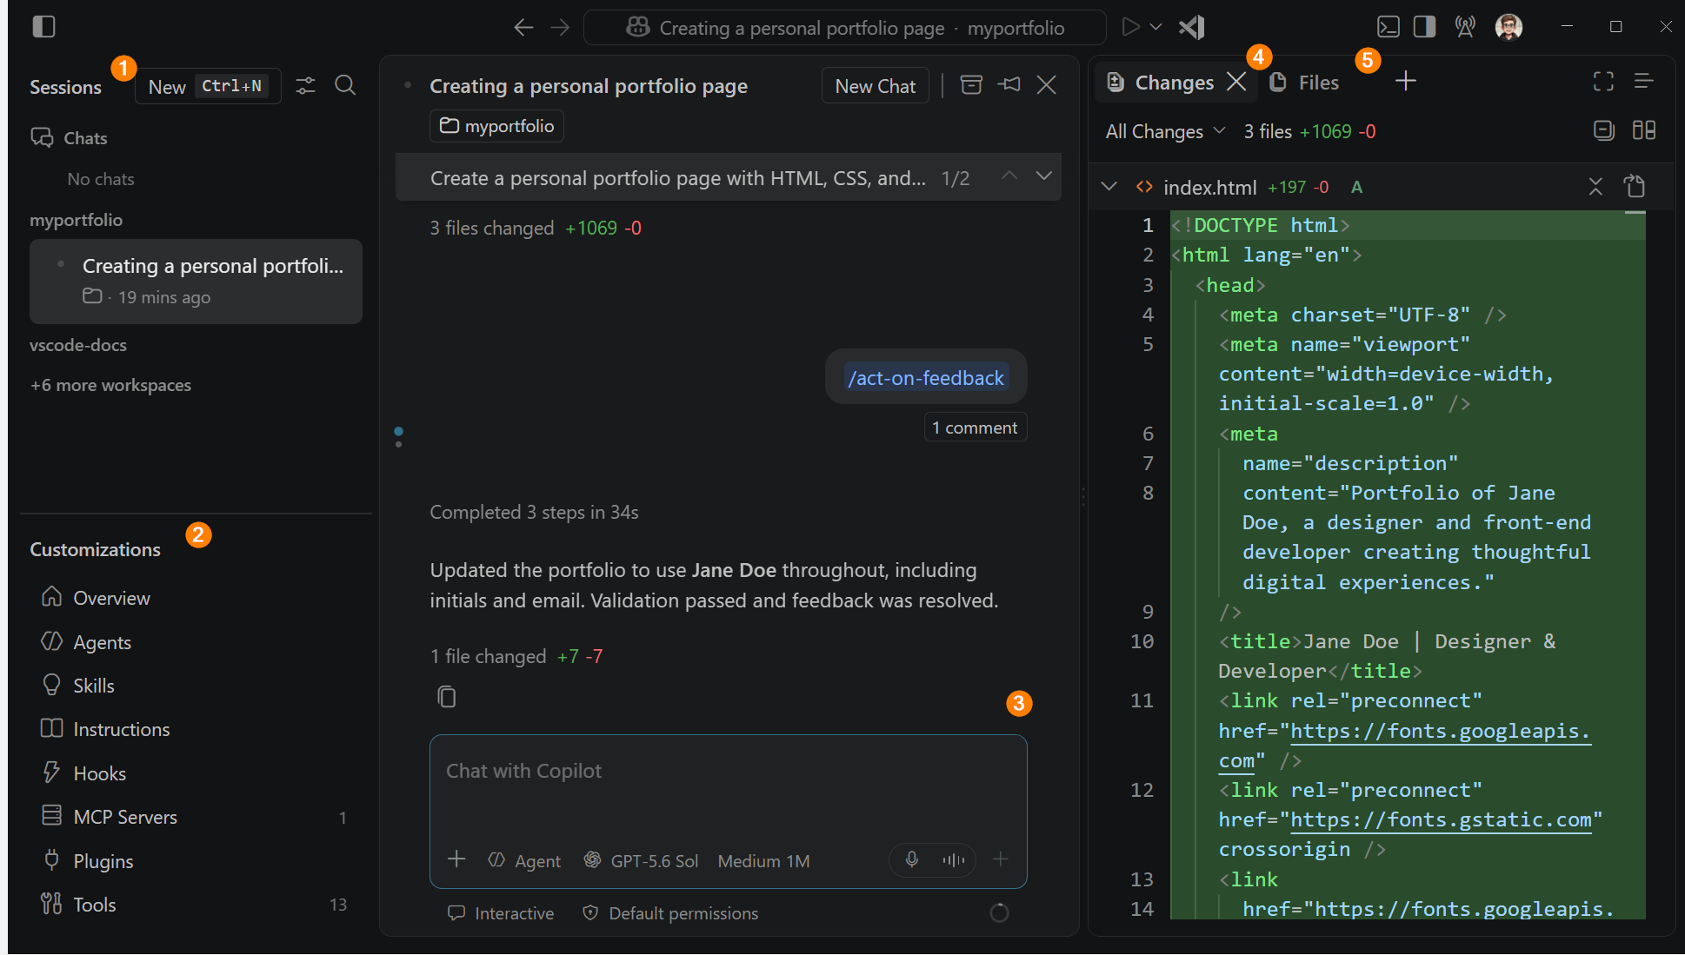Screen dimensions: 1685x955
Task: Click the broadcast antenna icon
Action: [x=1465, y=27]
